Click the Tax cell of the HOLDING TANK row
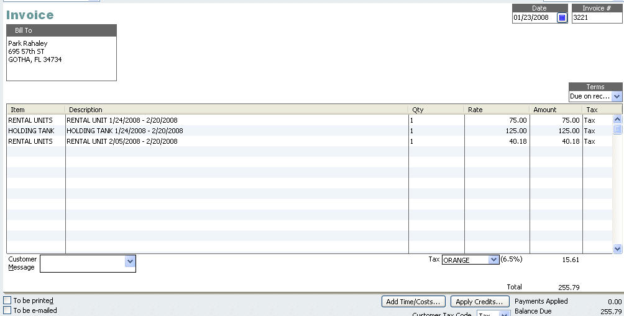This screenshot has width=624, height=316. pyautogui.click(x=597, y=131)
